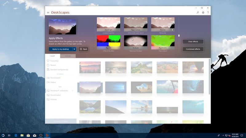Select the cave opening wallpaper thumbnail
The width and height of the screenshot is (246, 138).
[141, 87]
